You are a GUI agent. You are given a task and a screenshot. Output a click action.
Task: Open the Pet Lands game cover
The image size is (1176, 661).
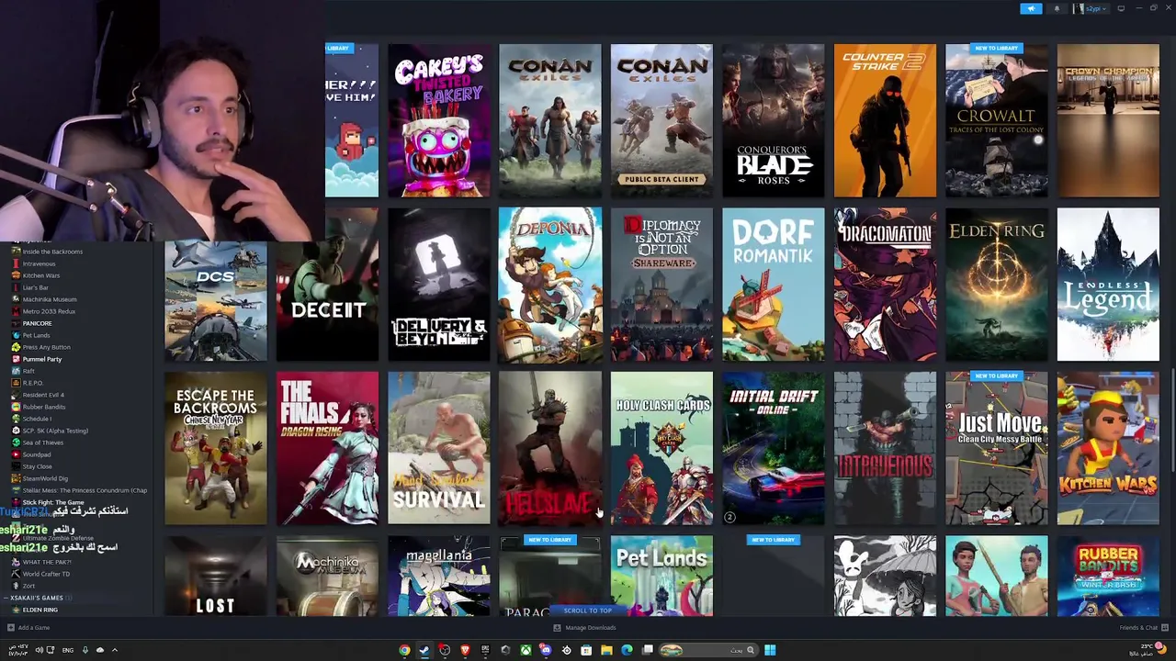coord(661,576)
